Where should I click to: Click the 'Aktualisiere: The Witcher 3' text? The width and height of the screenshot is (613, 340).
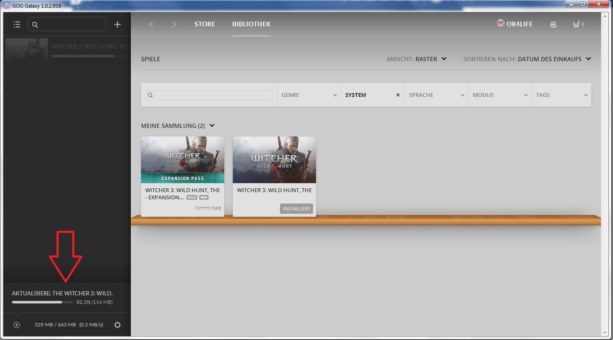pos(62,293)
